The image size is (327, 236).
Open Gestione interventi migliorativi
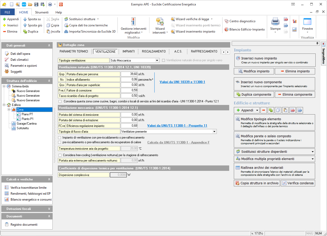tap(133, 26)
